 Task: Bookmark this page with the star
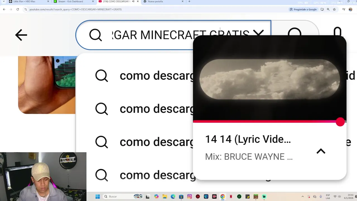334,9
